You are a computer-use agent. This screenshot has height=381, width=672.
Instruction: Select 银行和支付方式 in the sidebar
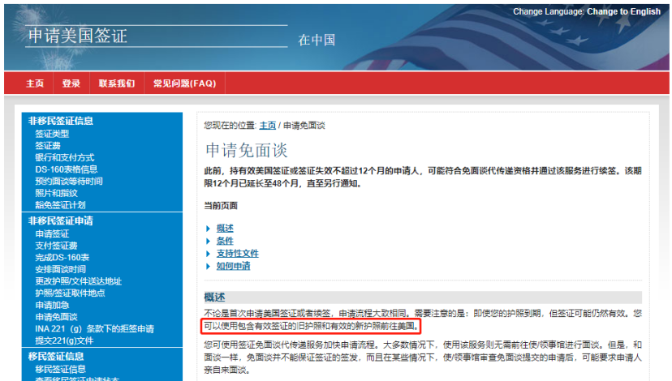pos(64,157)
